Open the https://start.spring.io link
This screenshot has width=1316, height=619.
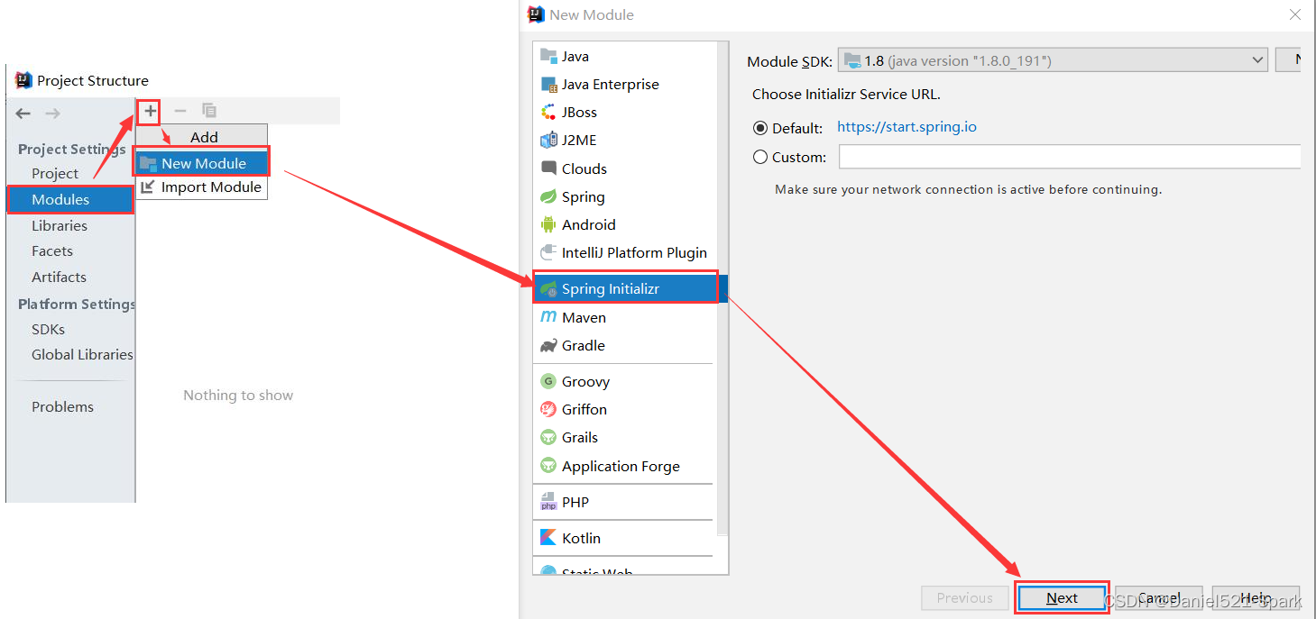(x=906, y=127)
